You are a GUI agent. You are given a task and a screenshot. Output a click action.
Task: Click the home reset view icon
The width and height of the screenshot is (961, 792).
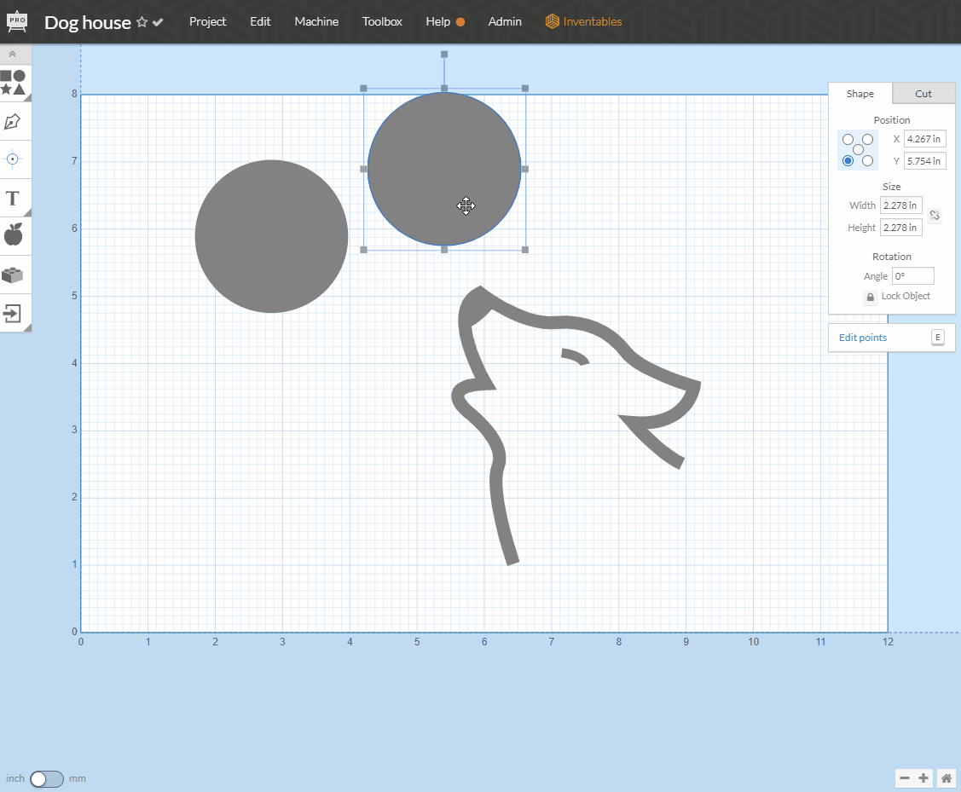pyautogui.click(x=946, y=778)
